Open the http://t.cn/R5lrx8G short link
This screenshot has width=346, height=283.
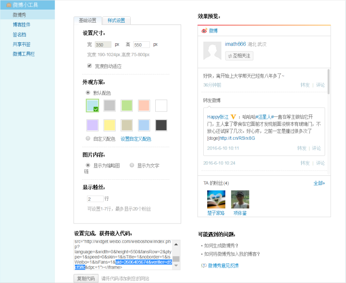[x=237, y=138]
